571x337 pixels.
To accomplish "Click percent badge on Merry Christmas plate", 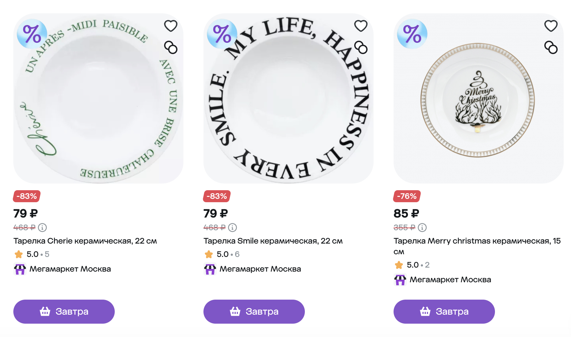I will (x=412, y=34).
